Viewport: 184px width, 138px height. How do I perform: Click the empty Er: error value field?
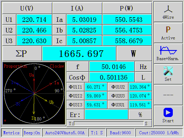(x=106, y=115)
